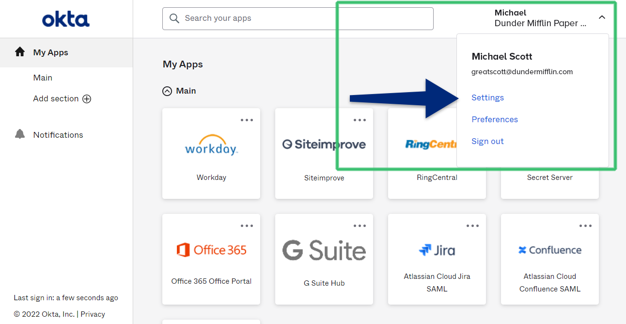
Task: Open the Notifications bell
Action: point(19,134)
